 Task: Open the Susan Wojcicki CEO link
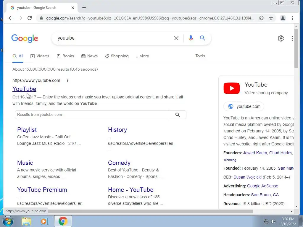click(248, 177)
